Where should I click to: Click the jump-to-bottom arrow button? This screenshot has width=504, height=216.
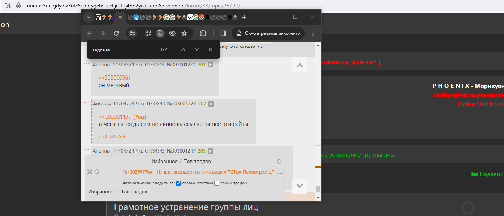pyautogui.click(x=300, y=186)
